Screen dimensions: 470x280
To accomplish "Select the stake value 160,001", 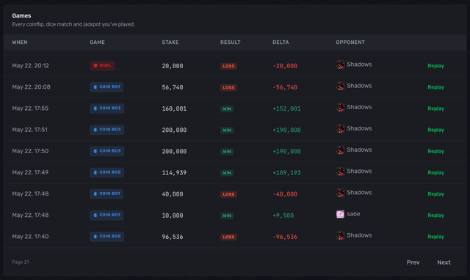I will point(174,109).
